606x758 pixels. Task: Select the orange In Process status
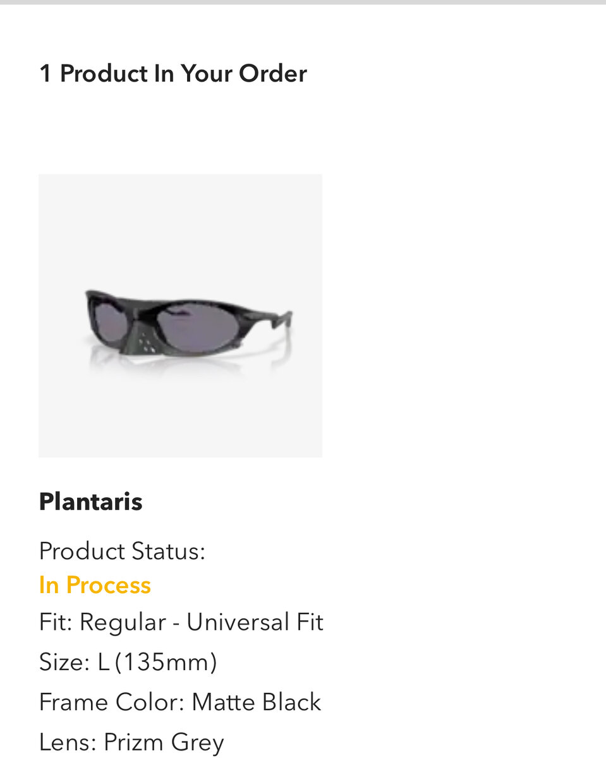click(95, 586)
